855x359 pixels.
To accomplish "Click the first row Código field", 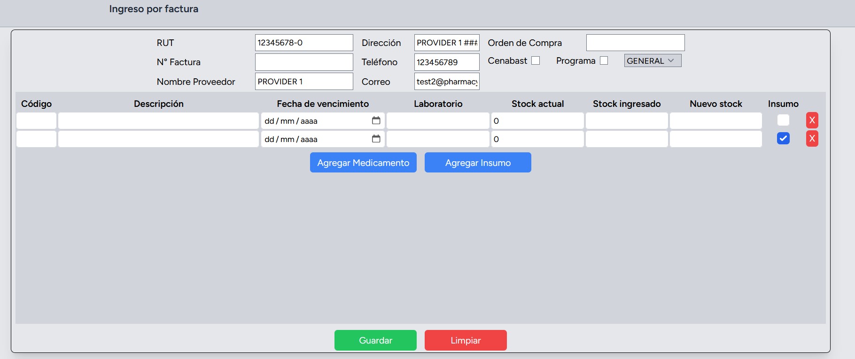I will pos(36,120).
